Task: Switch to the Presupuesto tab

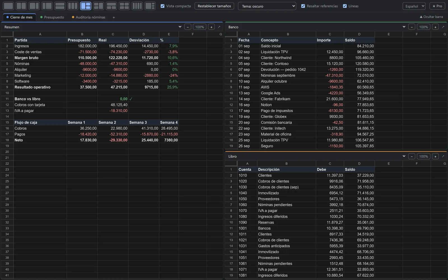Action: click(x=52, y=17)
